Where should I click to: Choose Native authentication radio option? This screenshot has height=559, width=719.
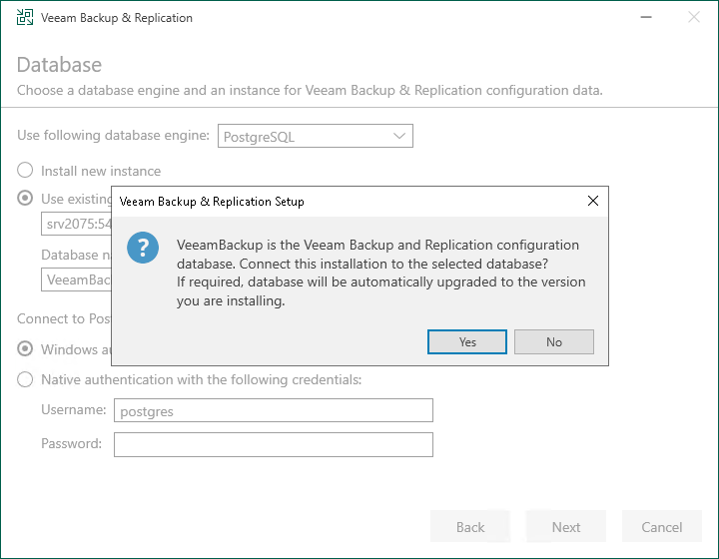click(25, 379)
